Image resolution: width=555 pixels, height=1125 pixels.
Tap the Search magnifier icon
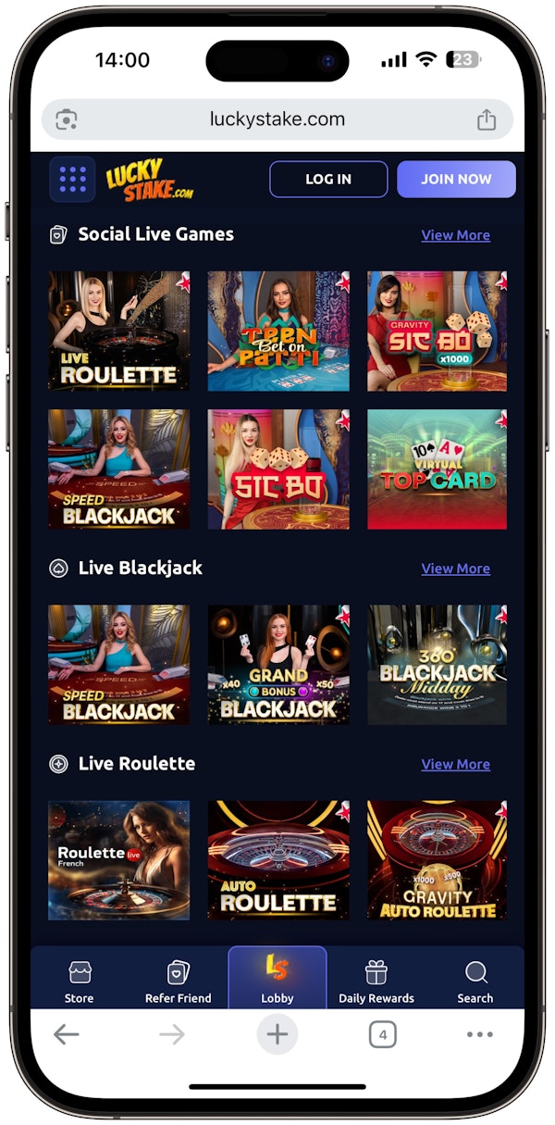(475, 971)
